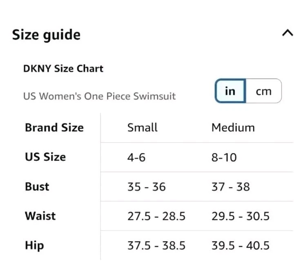Select the 29.5 - 30.5 waist measurement

240,216
